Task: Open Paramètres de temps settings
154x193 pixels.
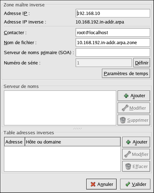Action: (x=126, y=73)
